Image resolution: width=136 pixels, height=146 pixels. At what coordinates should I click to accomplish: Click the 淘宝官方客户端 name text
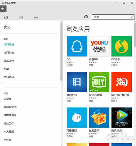[120, 95]
